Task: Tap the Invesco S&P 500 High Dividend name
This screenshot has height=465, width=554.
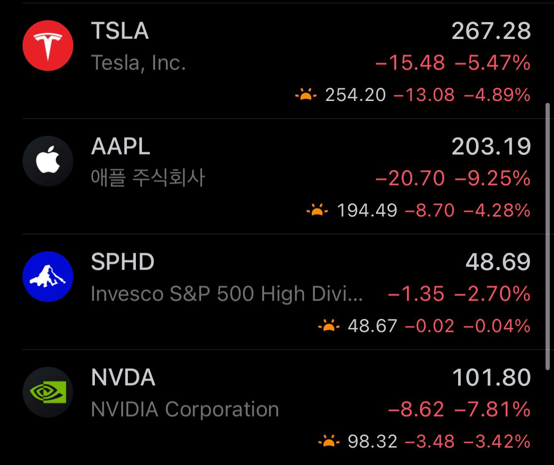Action: tap(226, 294)
